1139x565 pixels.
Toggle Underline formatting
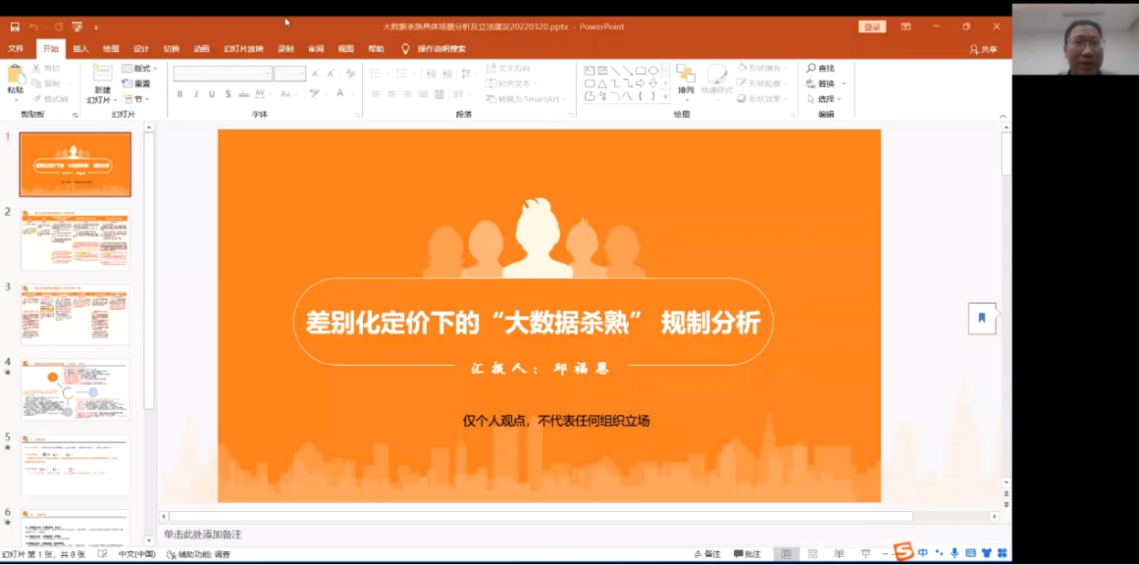click(x=211, y=93)
